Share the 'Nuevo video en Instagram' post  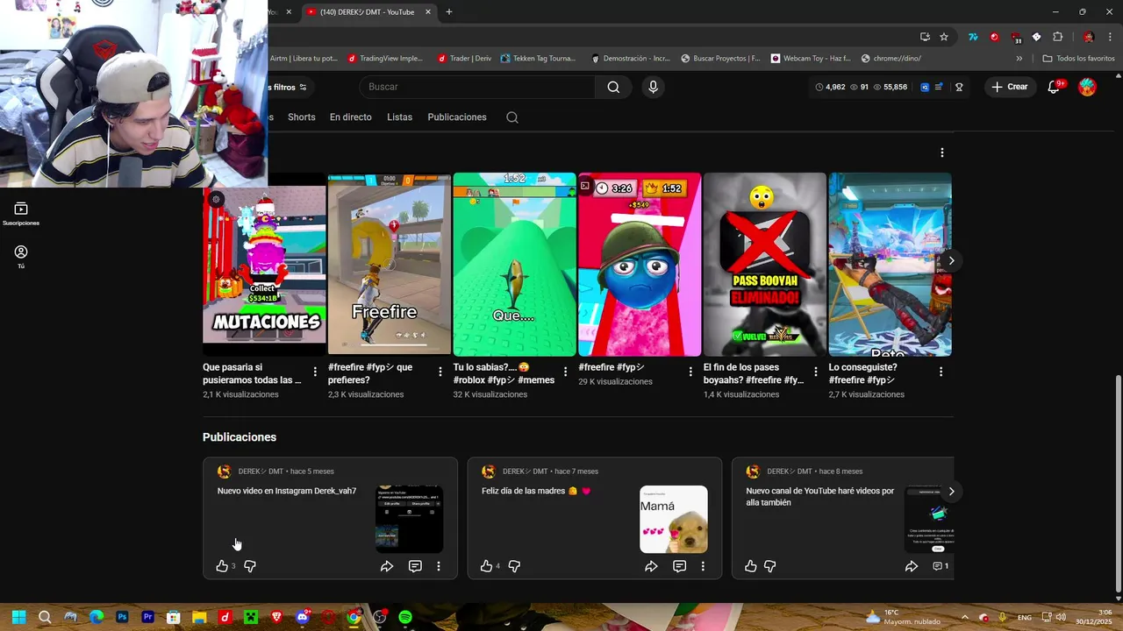tap(387, 566)
